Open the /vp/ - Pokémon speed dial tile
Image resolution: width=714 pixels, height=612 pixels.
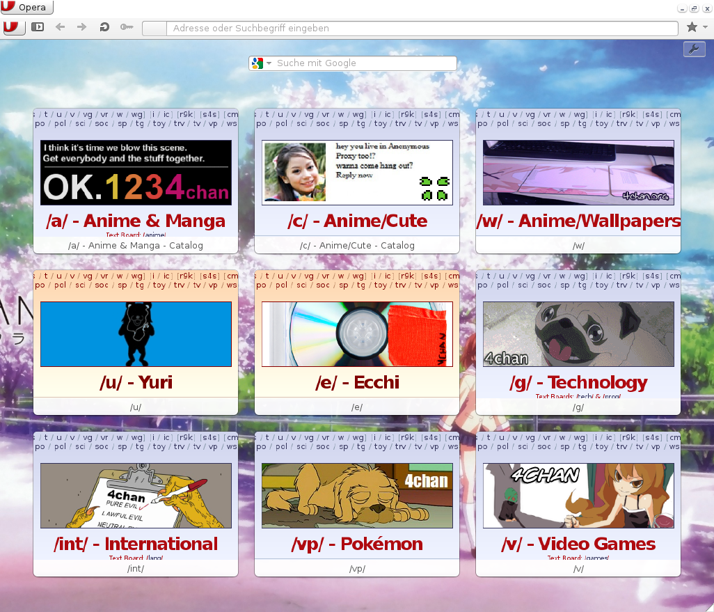(x=357, y=505)
